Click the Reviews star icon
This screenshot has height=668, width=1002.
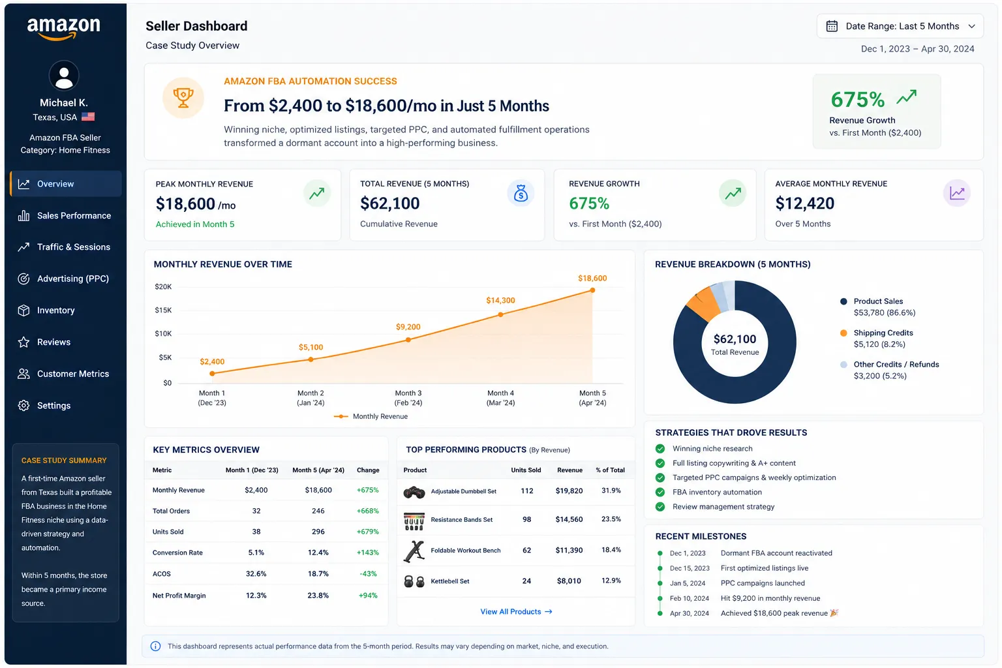pyautogui.click(x=23, y=342)
